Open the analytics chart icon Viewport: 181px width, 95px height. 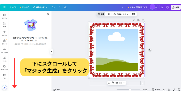[x=162, y=7]
